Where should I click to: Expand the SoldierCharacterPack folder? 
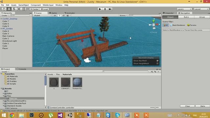[4, 103]
